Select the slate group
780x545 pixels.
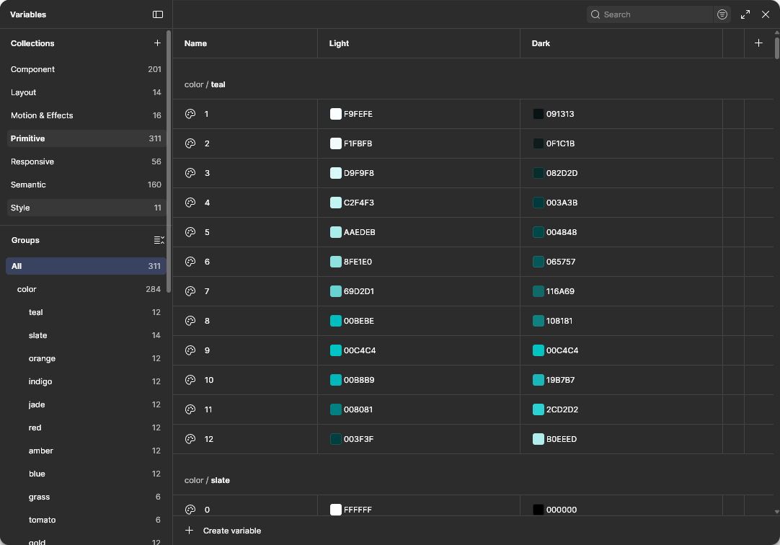pos(86,336)
